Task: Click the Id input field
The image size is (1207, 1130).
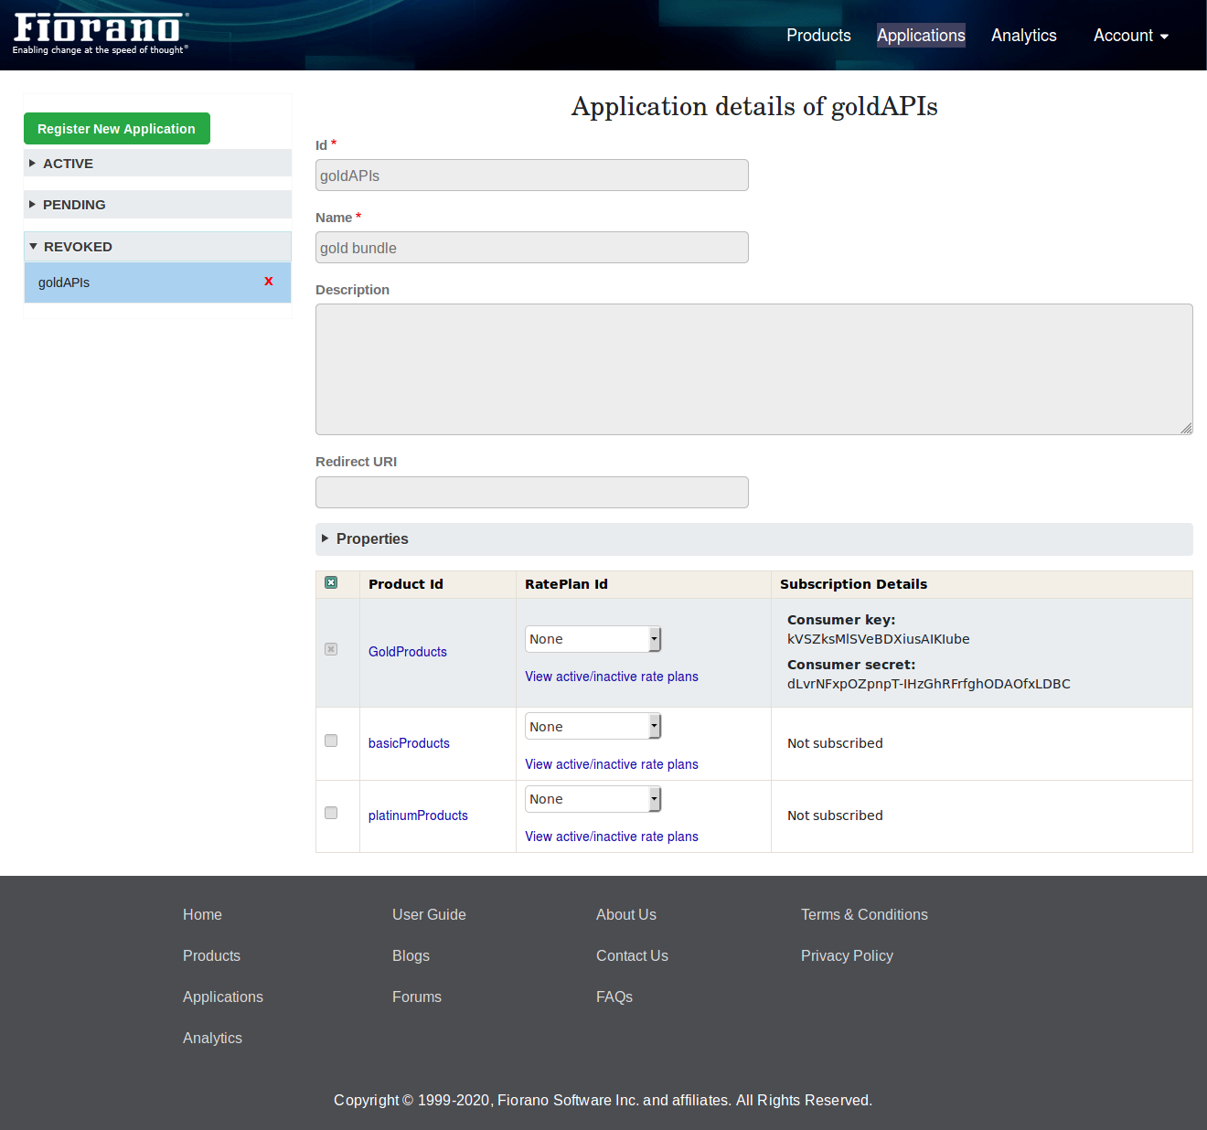Action: 532,176
